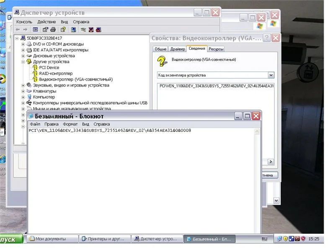Switch to Диспетчер устройств taskbar button

pos(157,239)
